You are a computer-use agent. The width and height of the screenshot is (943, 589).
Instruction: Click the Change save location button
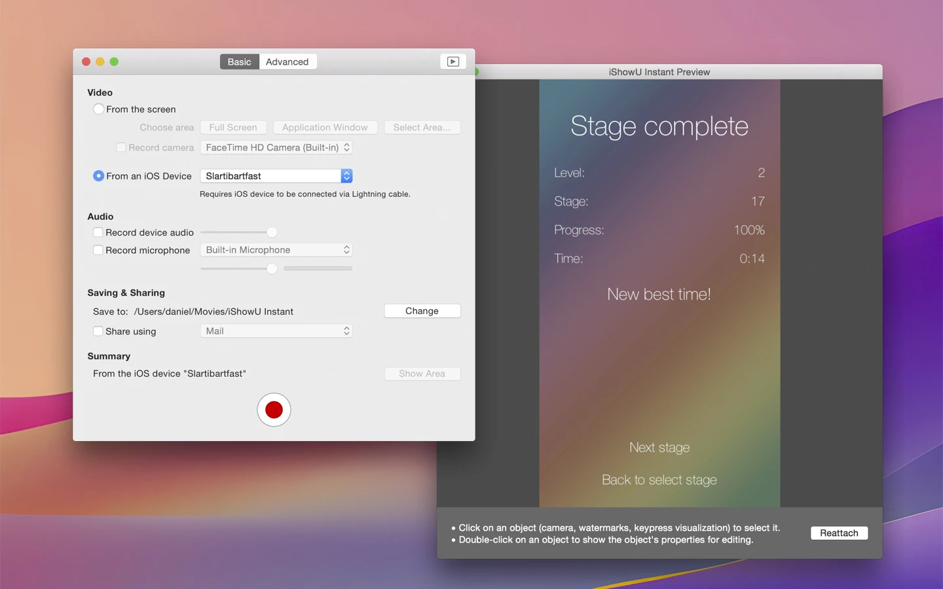click(x=422, y=311)
